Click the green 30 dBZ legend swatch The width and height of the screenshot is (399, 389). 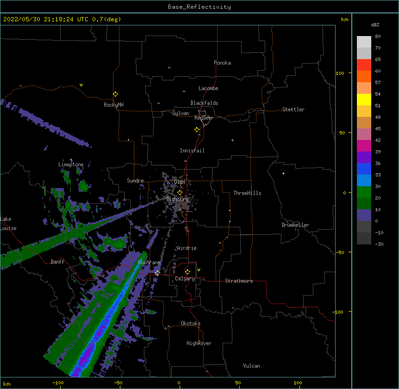pyautogui.click(x=364, y=192)
